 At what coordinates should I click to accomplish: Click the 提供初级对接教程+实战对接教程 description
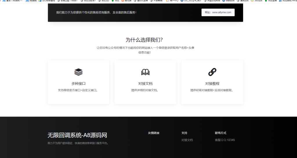212,90
